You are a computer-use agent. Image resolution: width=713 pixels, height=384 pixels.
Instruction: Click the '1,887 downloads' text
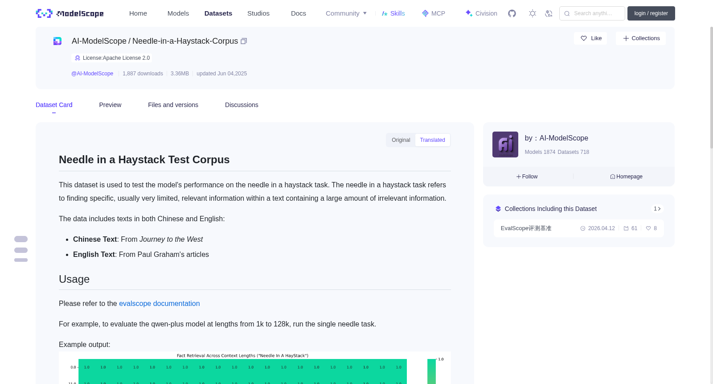(143, 74)
